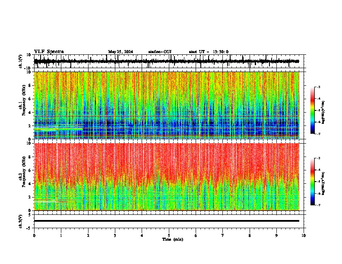Click the "2" tick on the Time axis
342x264 pixels.
88,236
